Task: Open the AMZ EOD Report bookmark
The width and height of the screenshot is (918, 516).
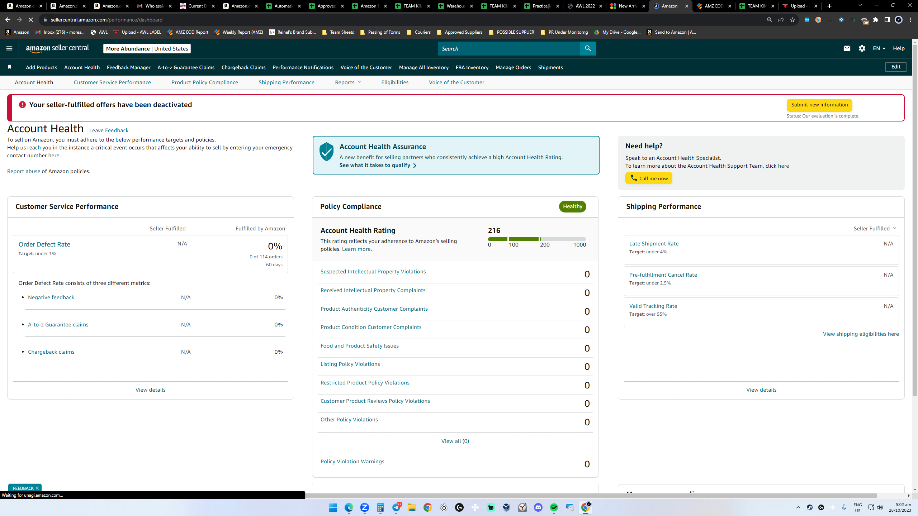Action: click(188, 32)
